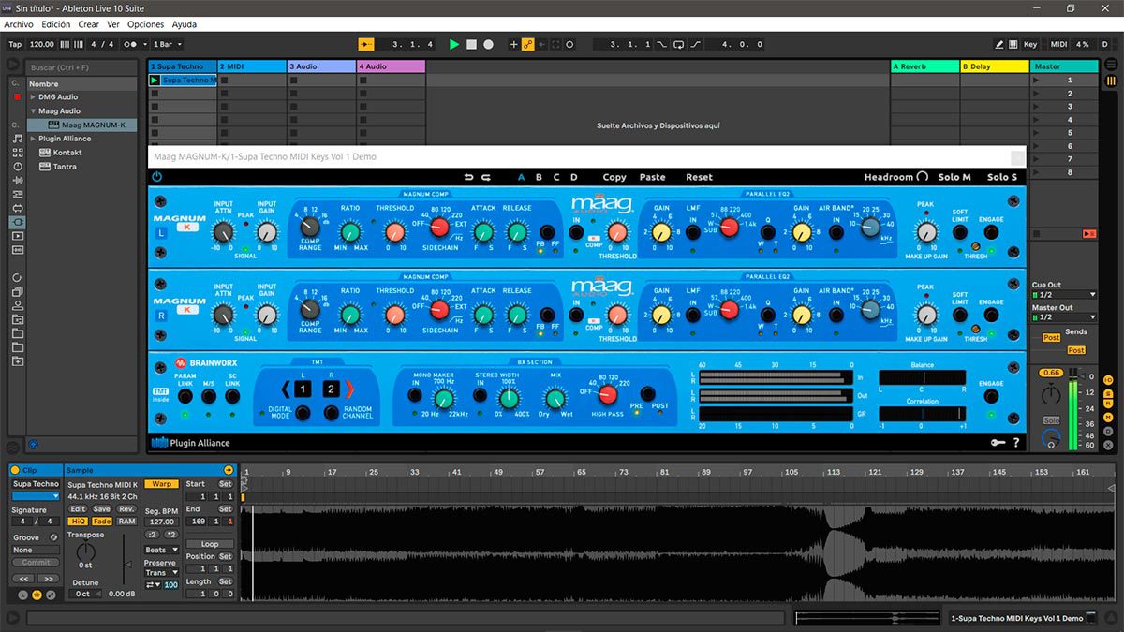Toggle browser visibility triangle icon
Screen dimensions: 1124x632
tap(13, 65)
